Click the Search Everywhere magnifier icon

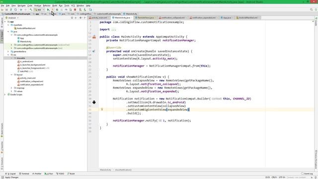pos(312,10)
